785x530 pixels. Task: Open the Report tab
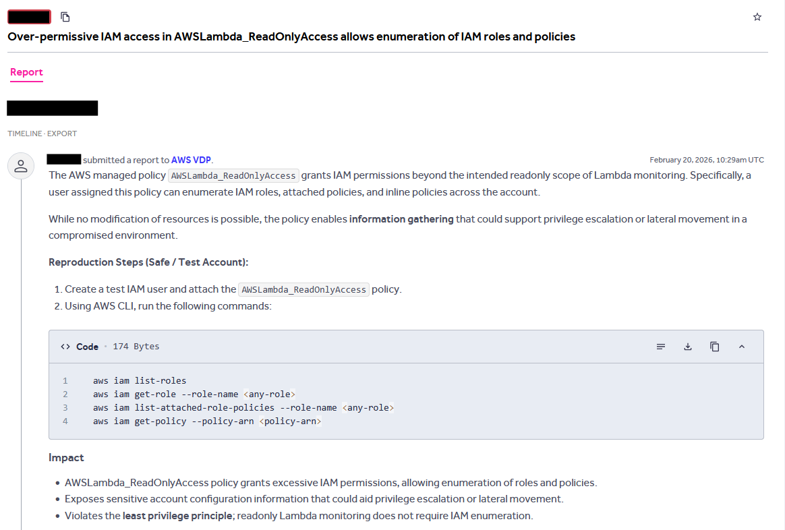point(26,72)
